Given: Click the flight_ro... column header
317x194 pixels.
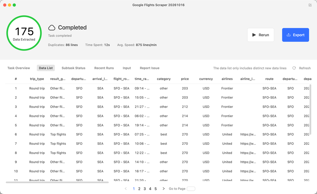Looking at the screenshot, I should (x=121, y=79).
